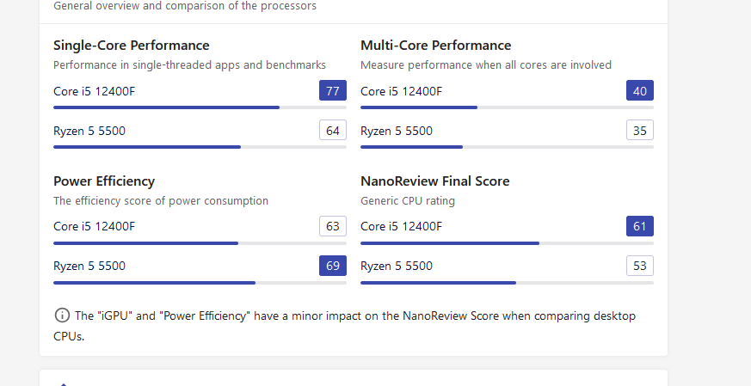The width and height of the screenshot is (751, 386).
Task: Click the 53 final score for Ryzen 5 5500
Action: pos(640,266)
